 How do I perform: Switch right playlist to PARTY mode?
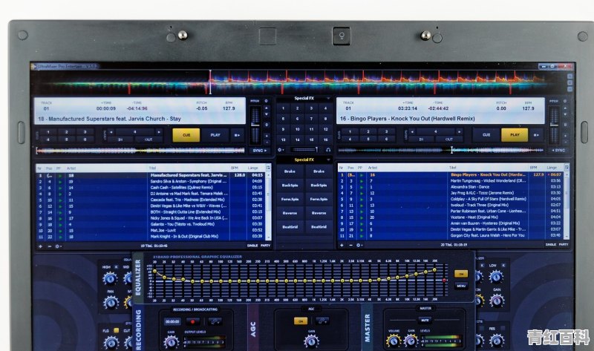click(564, 245)
